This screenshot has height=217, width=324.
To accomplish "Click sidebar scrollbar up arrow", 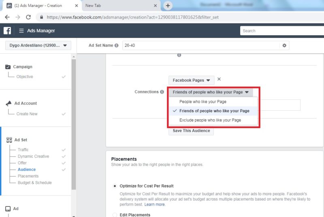I will (74, 57).
